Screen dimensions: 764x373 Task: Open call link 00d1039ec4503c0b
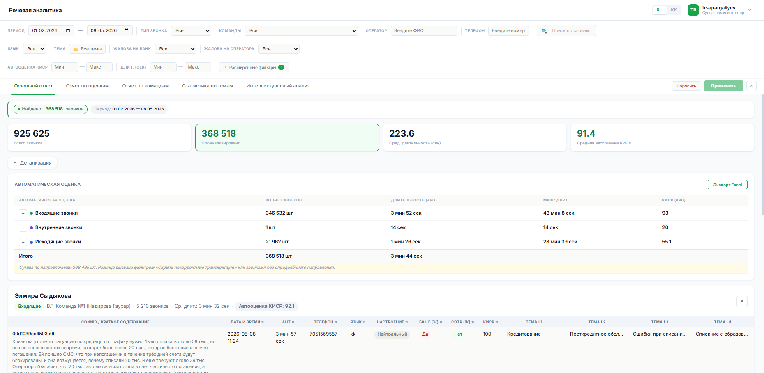click(x=34, y=334)
